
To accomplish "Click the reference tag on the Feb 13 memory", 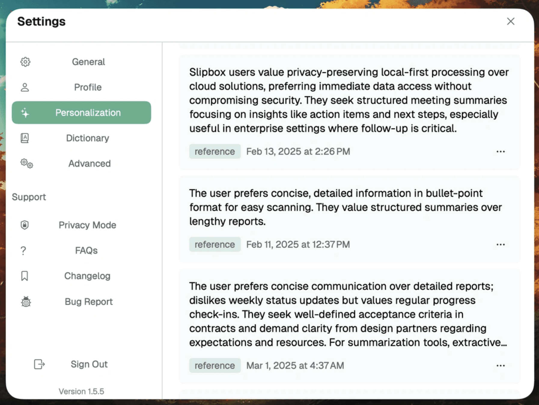I will click(215, 151).
